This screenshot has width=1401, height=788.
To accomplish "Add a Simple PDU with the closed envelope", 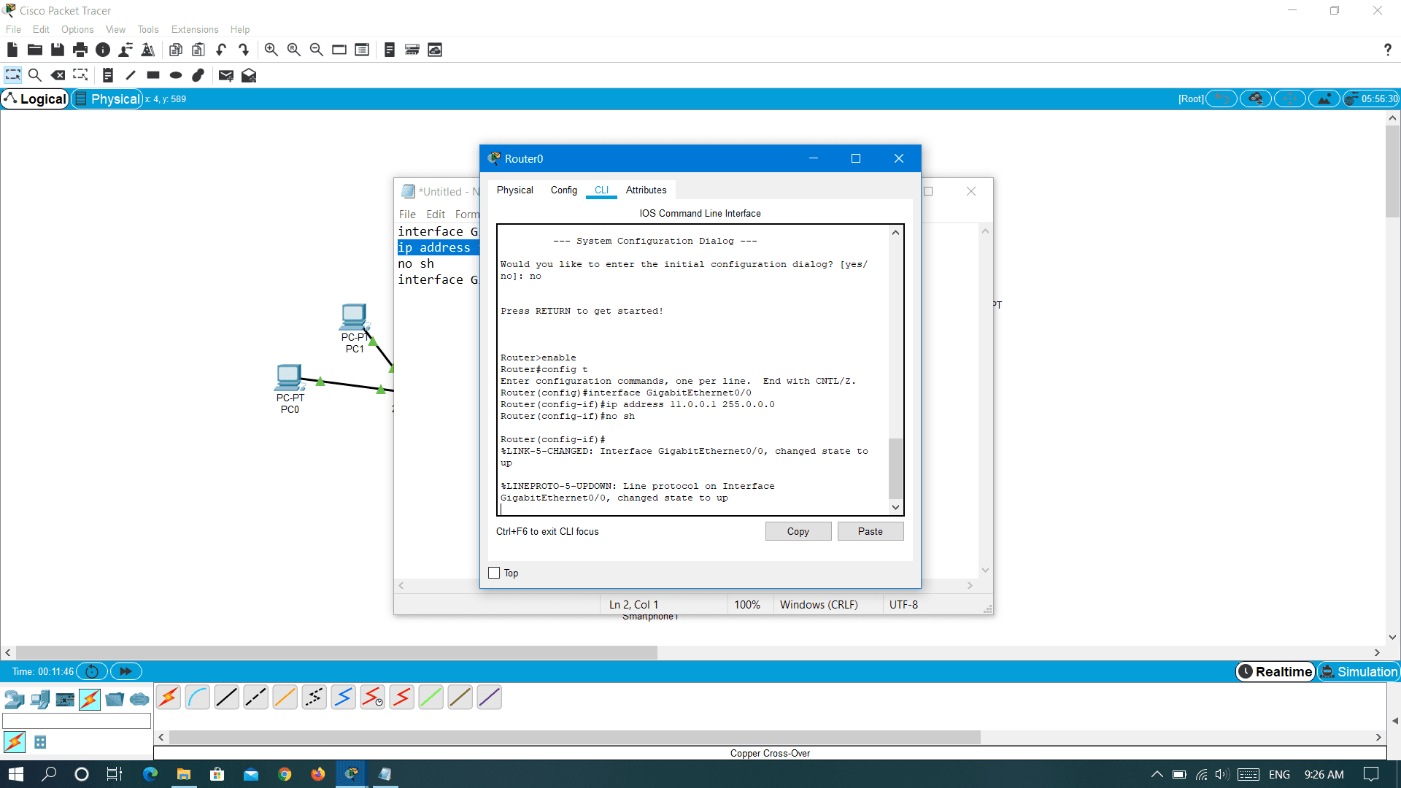I will [x=226, y=75].
